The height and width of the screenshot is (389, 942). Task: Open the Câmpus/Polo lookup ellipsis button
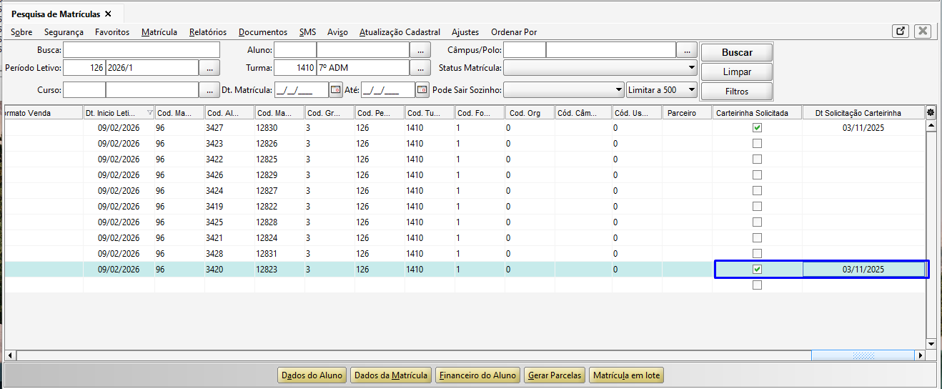(x=687, y=49)
